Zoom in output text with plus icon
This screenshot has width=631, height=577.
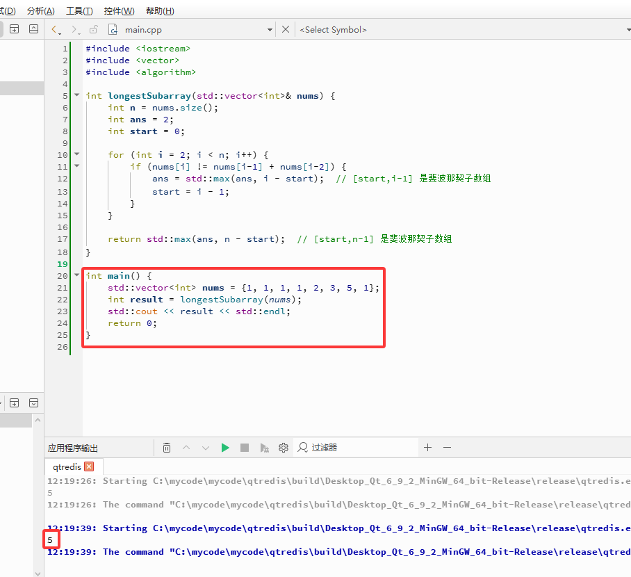pos(428,447)
